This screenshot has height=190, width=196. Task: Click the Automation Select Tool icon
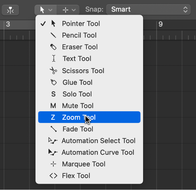(x=53, y=141)
